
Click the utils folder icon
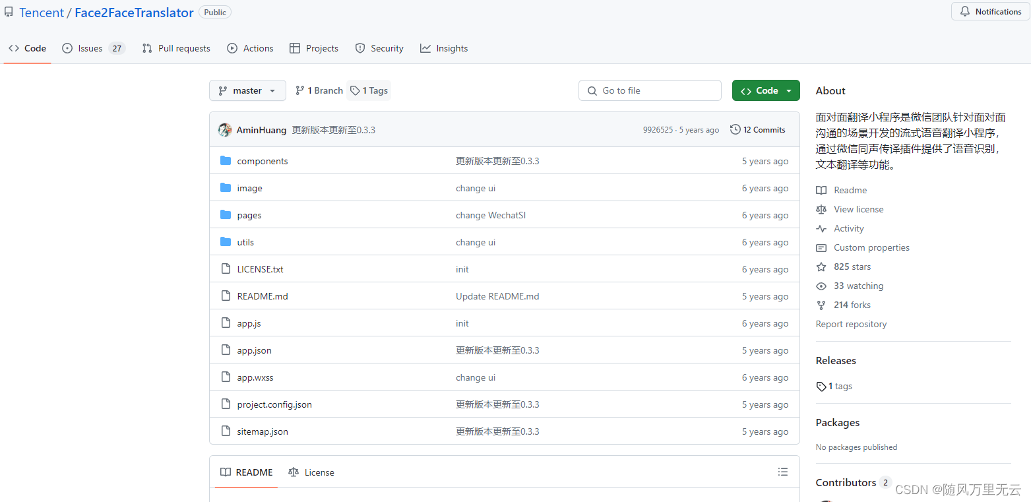click(x=226, y=241)
